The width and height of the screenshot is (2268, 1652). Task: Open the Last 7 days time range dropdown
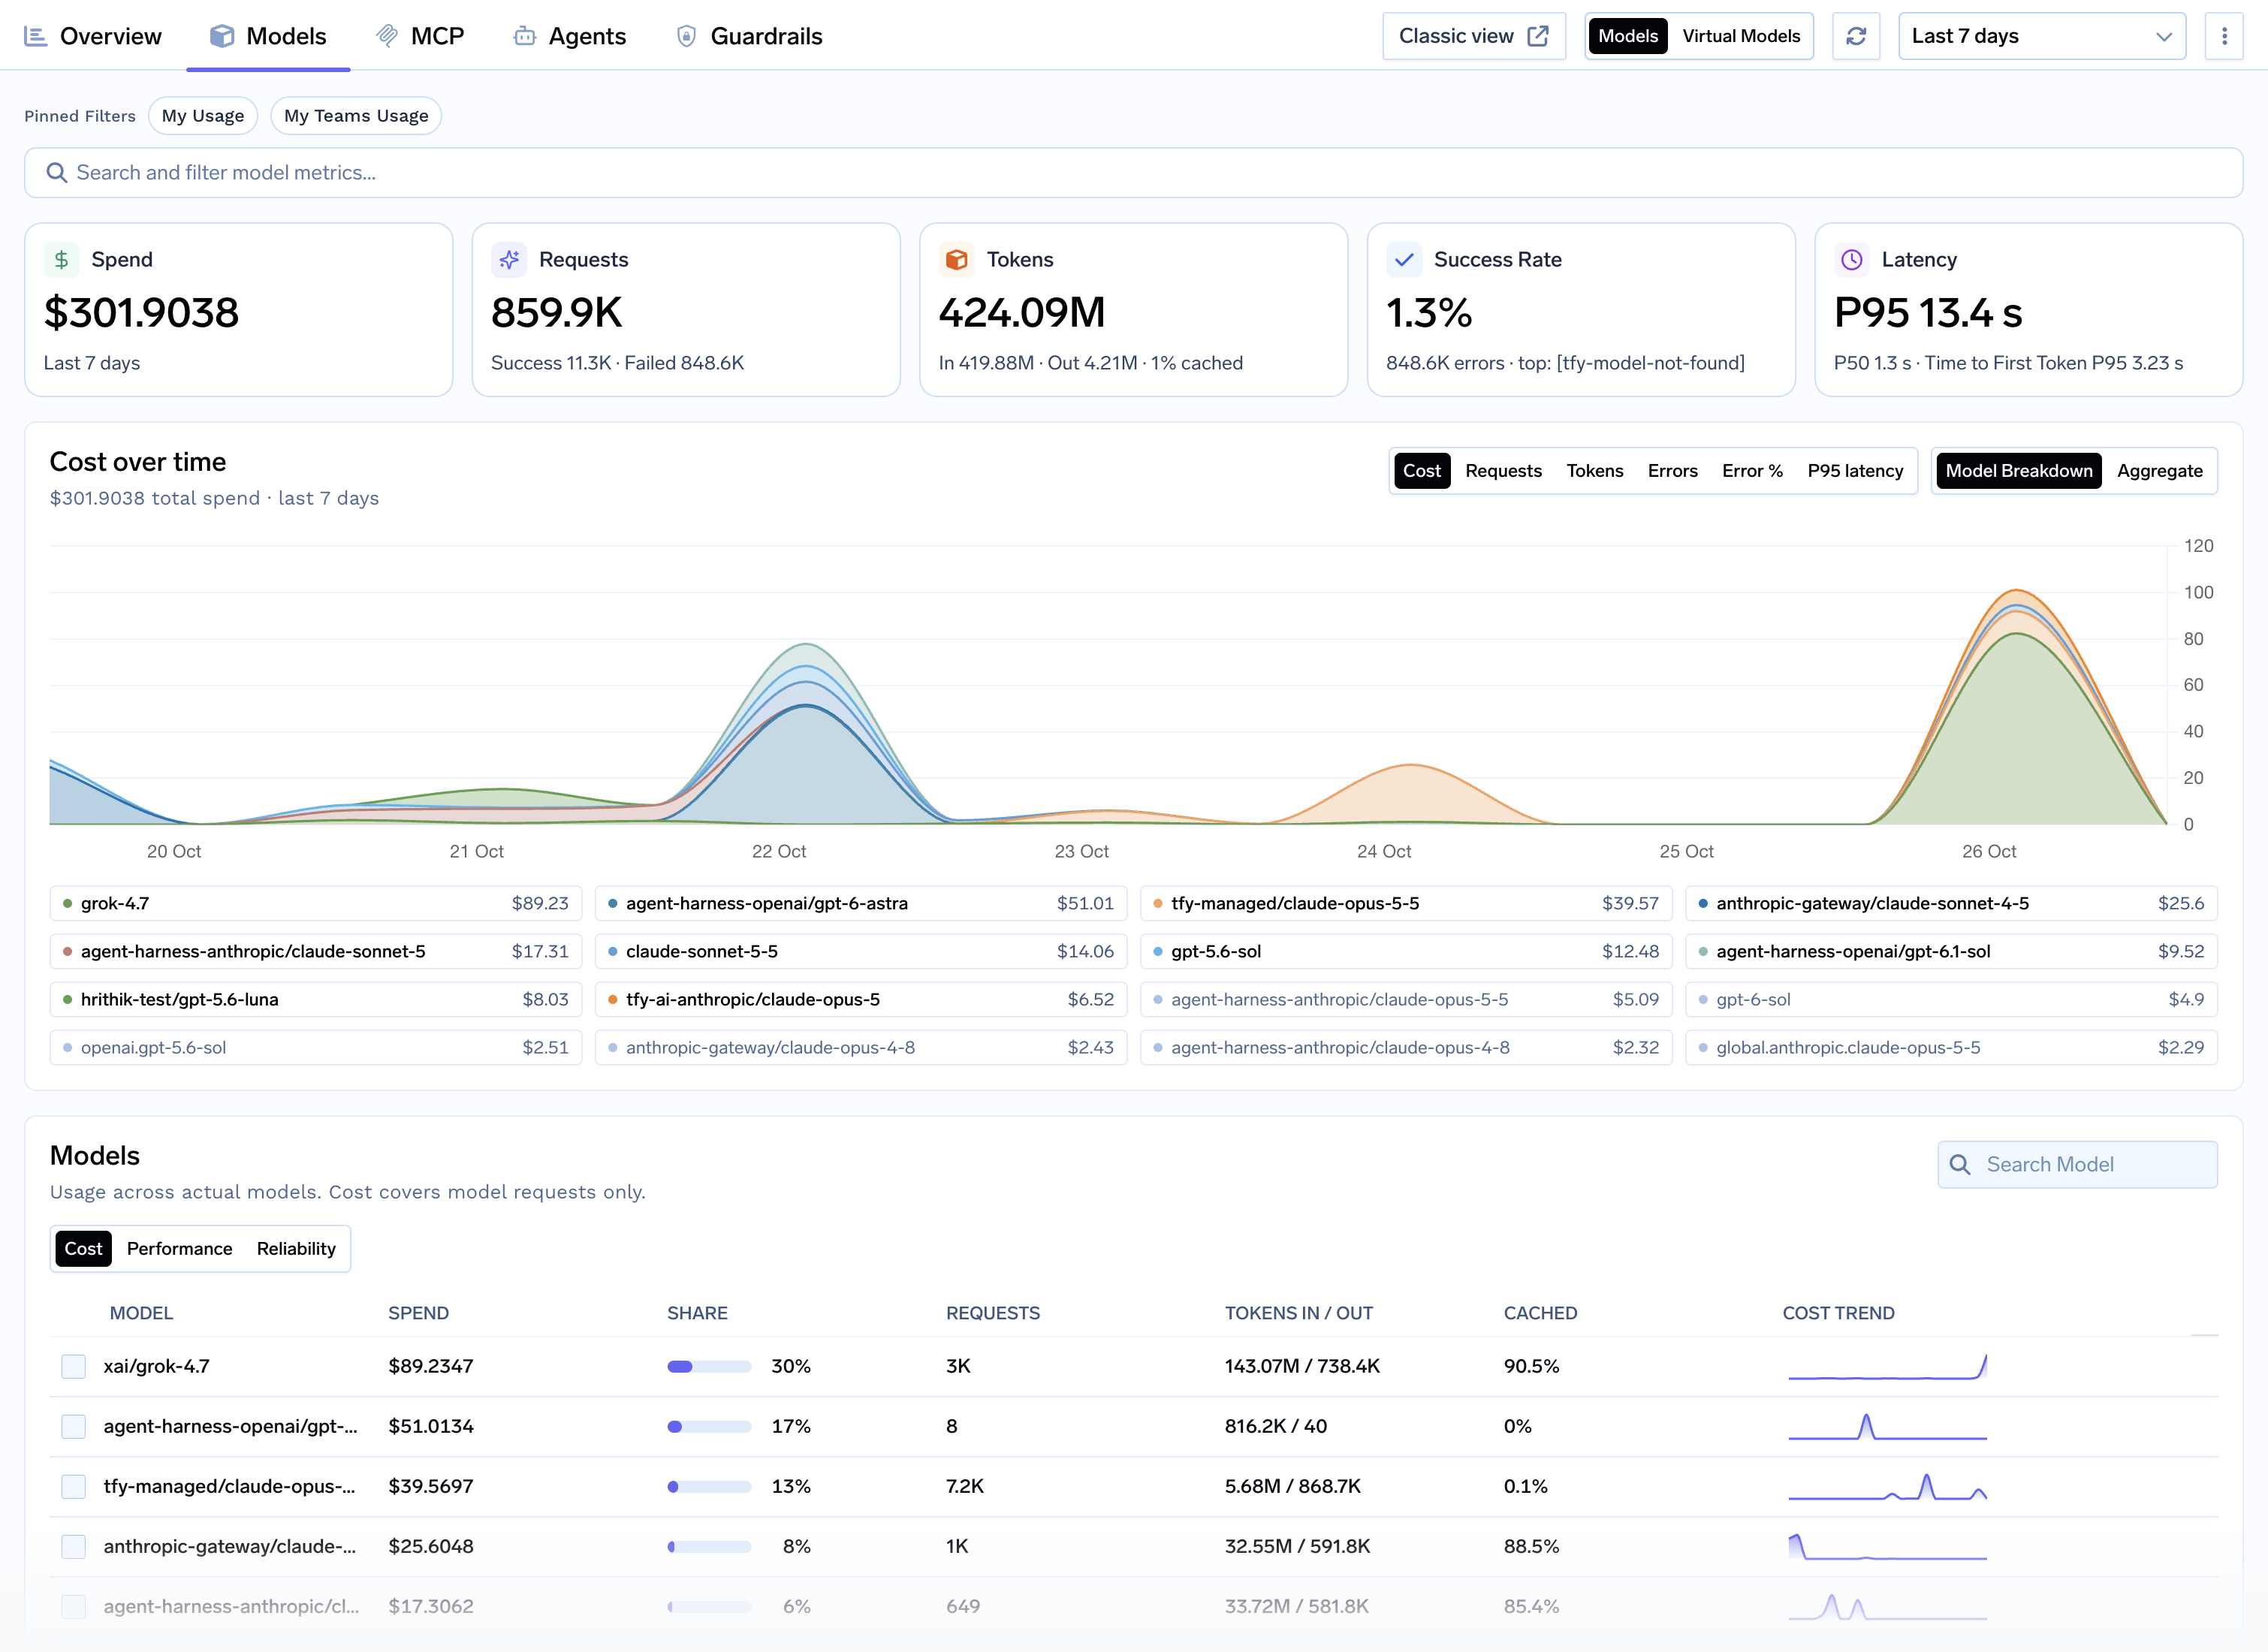point(2042,36)
